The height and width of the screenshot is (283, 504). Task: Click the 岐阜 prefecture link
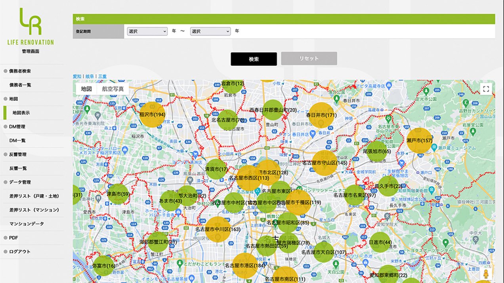90,76
